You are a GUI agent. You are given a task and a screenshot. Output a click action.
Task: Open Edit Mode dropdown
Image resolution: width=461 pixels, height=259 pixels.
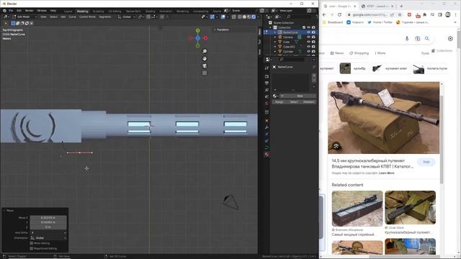[24, 17]
